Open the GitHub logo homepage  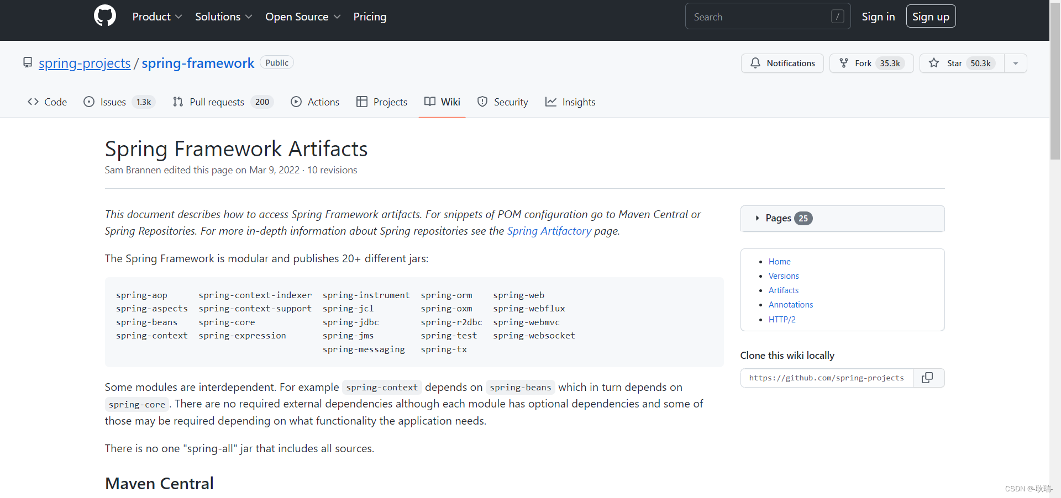pyautogui.click(x=105, y=16)
